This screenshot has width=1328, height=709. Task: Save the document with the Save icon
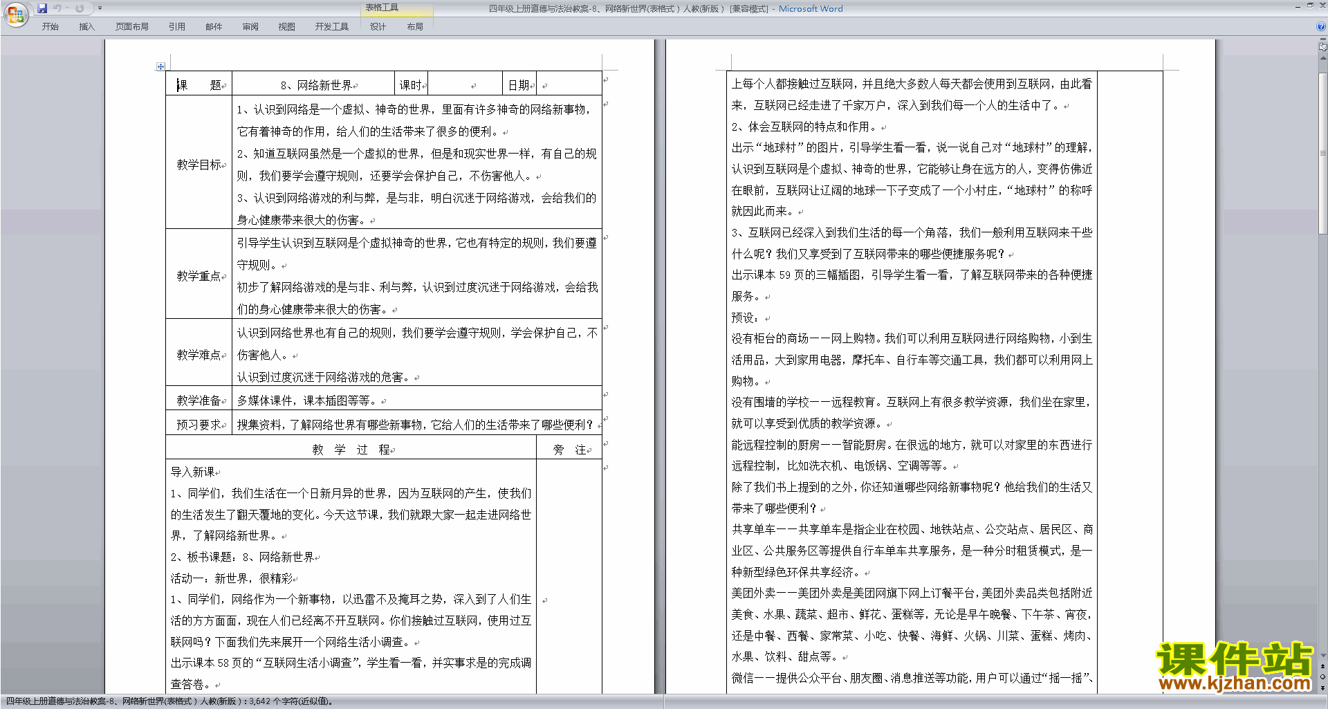(42, 8)
